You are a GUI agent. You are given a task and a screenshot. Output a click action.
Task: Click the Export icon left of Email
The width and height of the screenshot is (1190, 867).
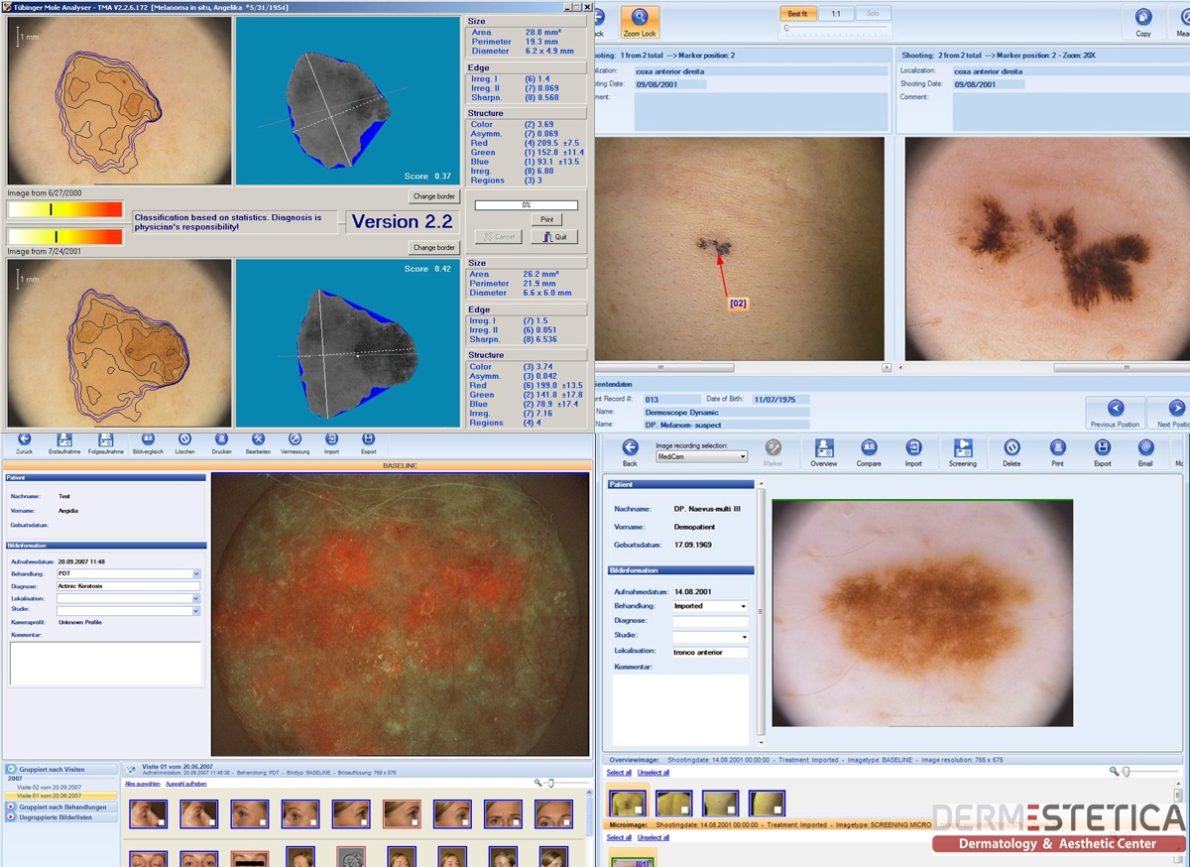pos(1102,448)
